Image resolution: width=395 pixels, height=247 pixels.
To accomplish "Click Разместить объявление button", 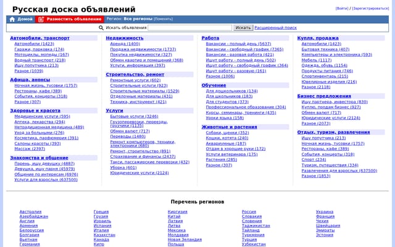I will click(70, 19).
